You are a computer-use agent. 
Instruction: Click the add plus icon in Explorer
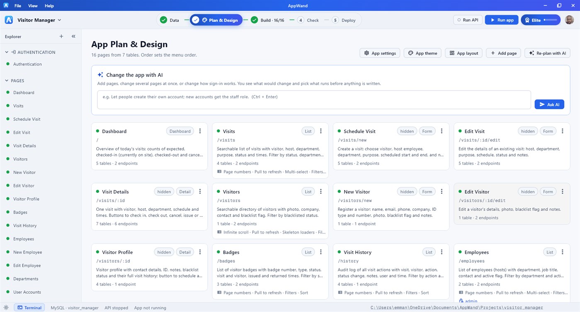tap(61, 37)
